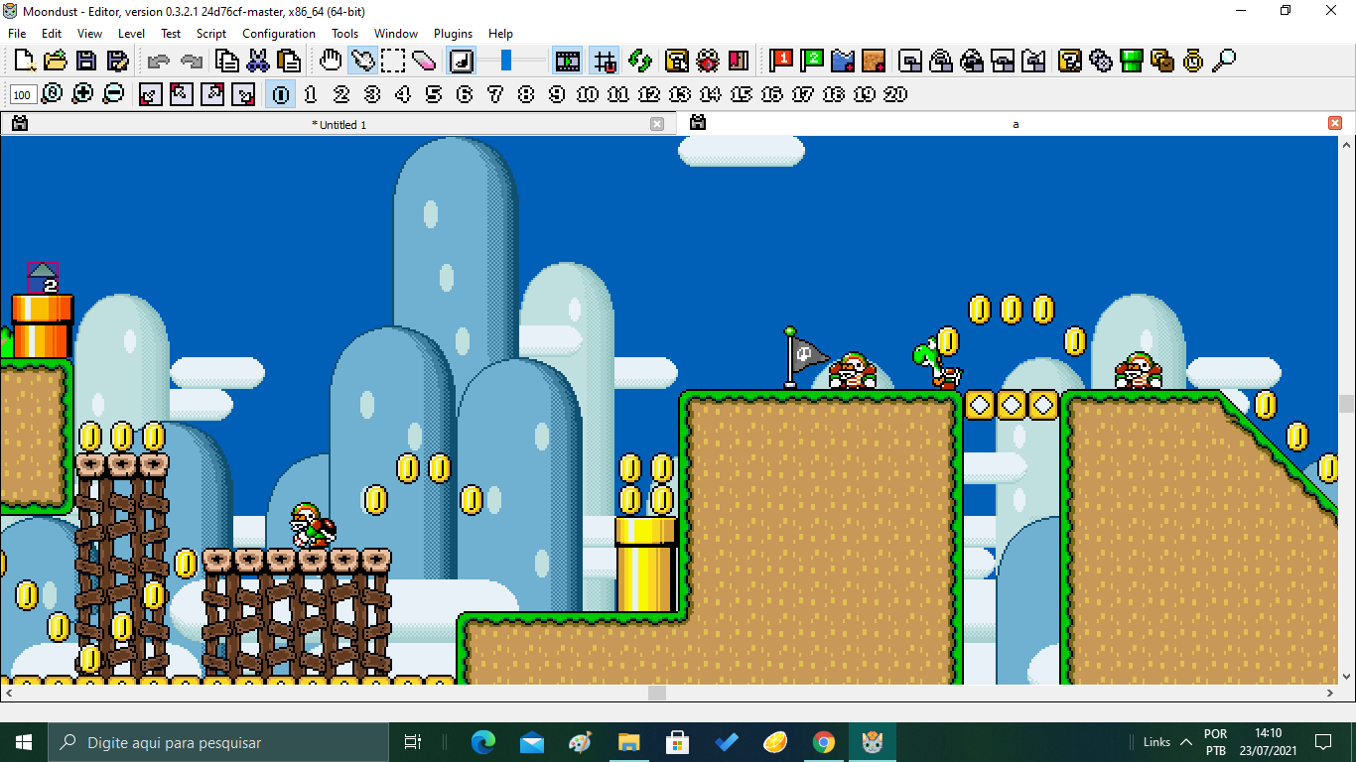Close the 'a' level tab
1356x762 pixels.
1334,123
